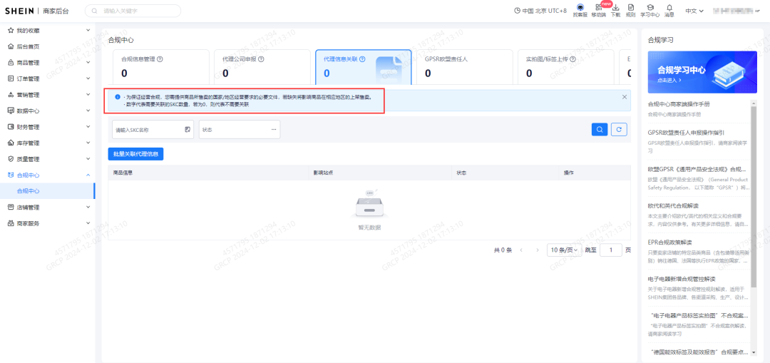Click the warehouse icon for 库存管理
Screen dimensions: 770x363
click(11, 143)
